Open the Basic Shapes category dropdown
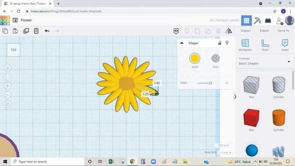The image size is (295, 166). [265, 61]
